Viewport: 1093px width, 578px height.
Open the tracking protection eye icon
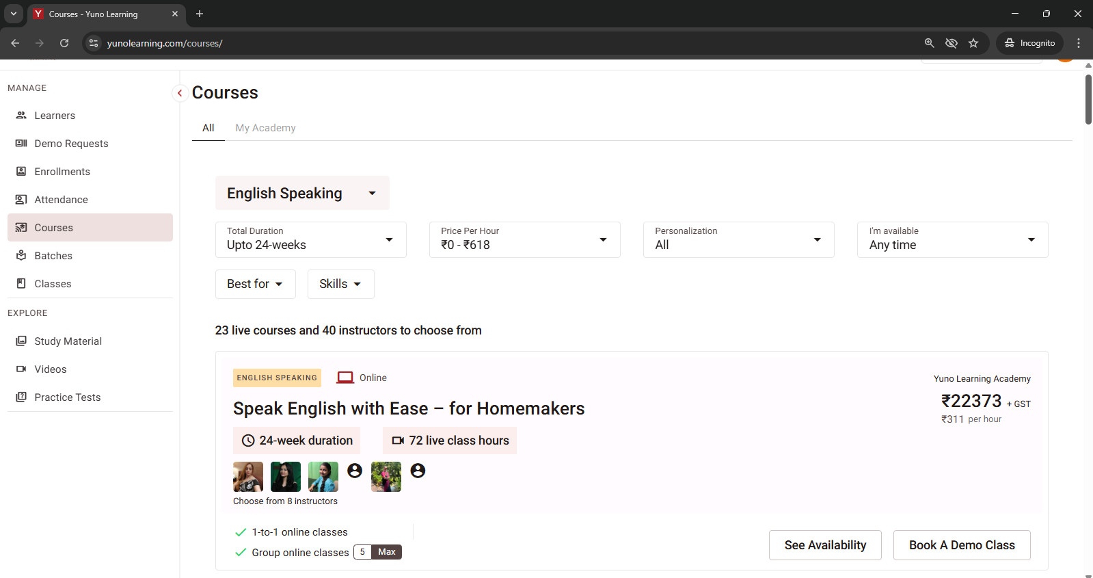(x=951, y=43)
